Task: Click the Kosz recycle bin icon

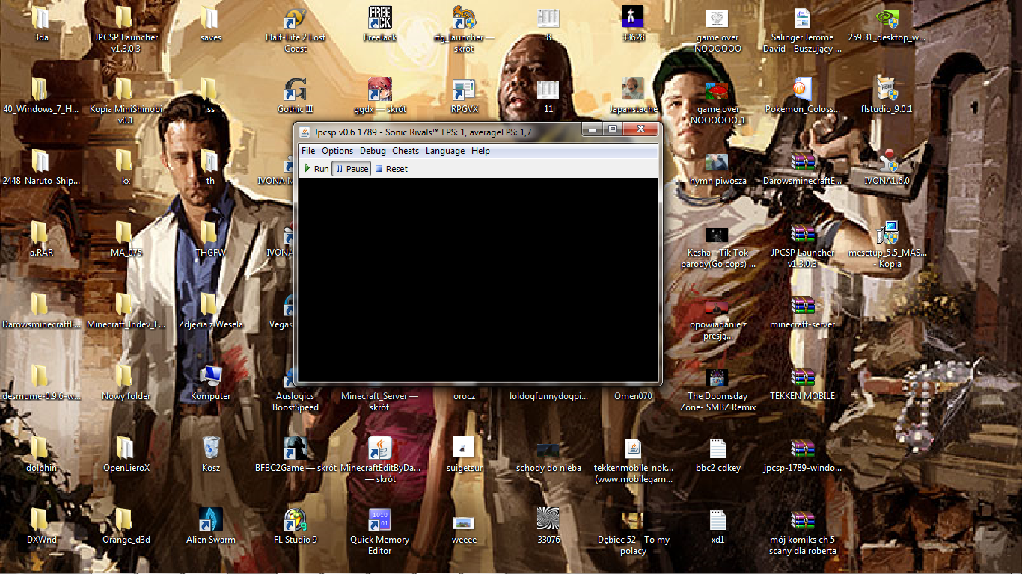Action: coord(211,448)
